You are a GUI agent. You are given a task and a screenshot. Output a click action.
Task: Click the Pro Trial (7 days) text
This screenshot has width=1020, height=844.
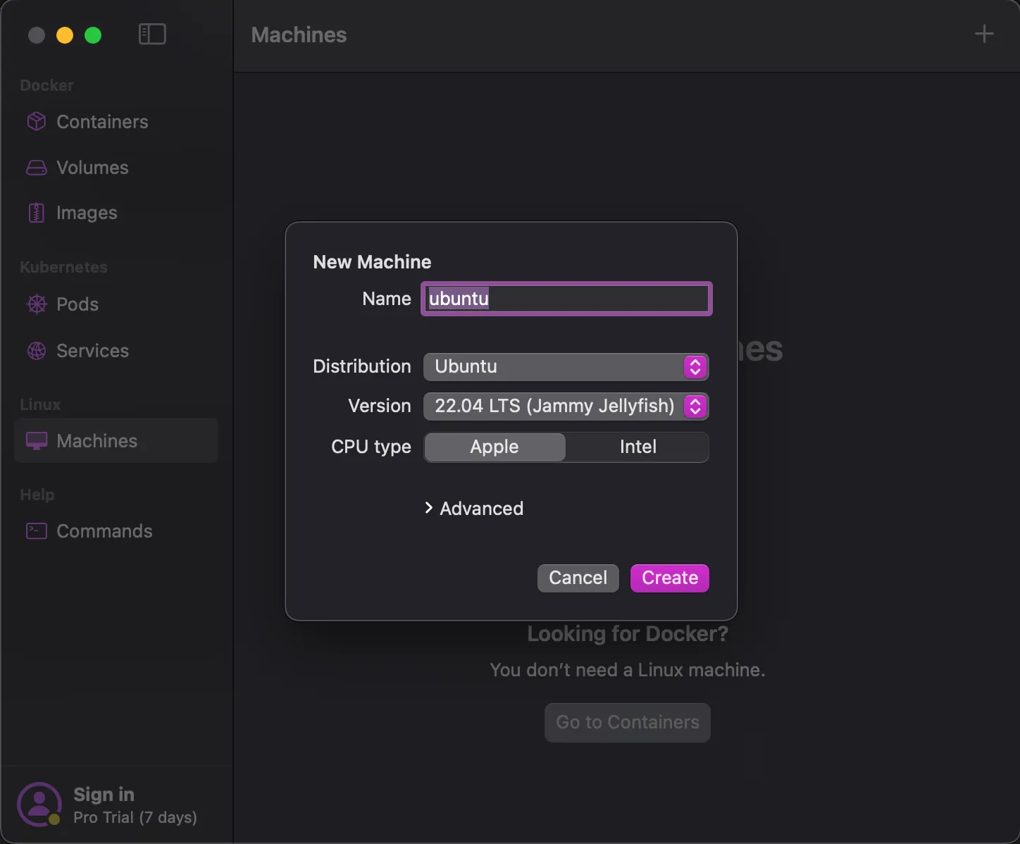point(135,817)
